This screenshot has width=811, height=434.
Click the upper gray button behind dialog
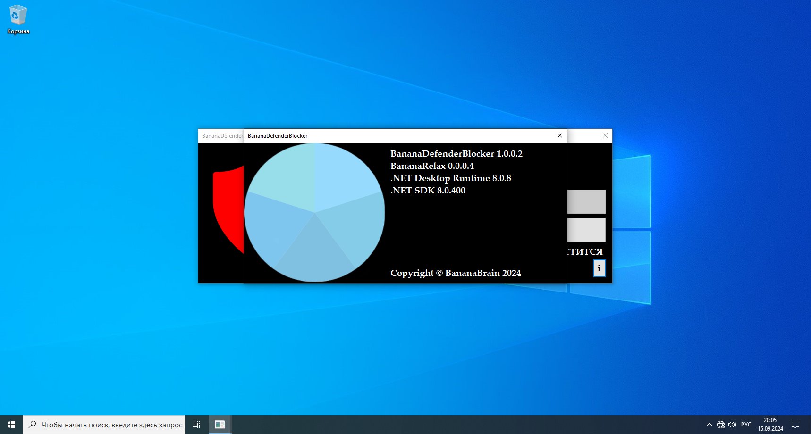(x=586, y=201)
